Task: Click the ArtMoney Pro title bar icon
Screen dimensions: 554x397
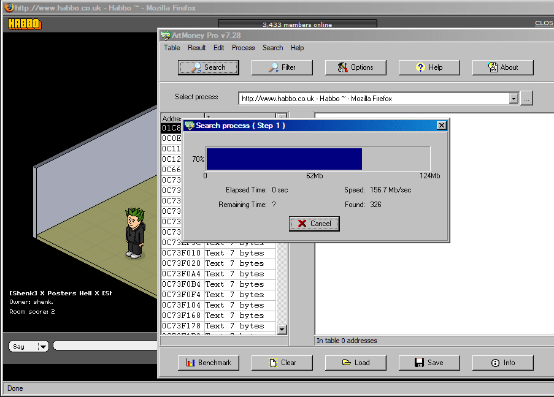Action: 165,36
